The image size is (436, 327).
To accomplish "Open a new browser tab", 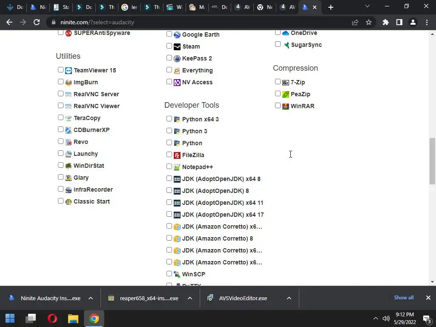I will pyautogui.click(x=330, y=7).
